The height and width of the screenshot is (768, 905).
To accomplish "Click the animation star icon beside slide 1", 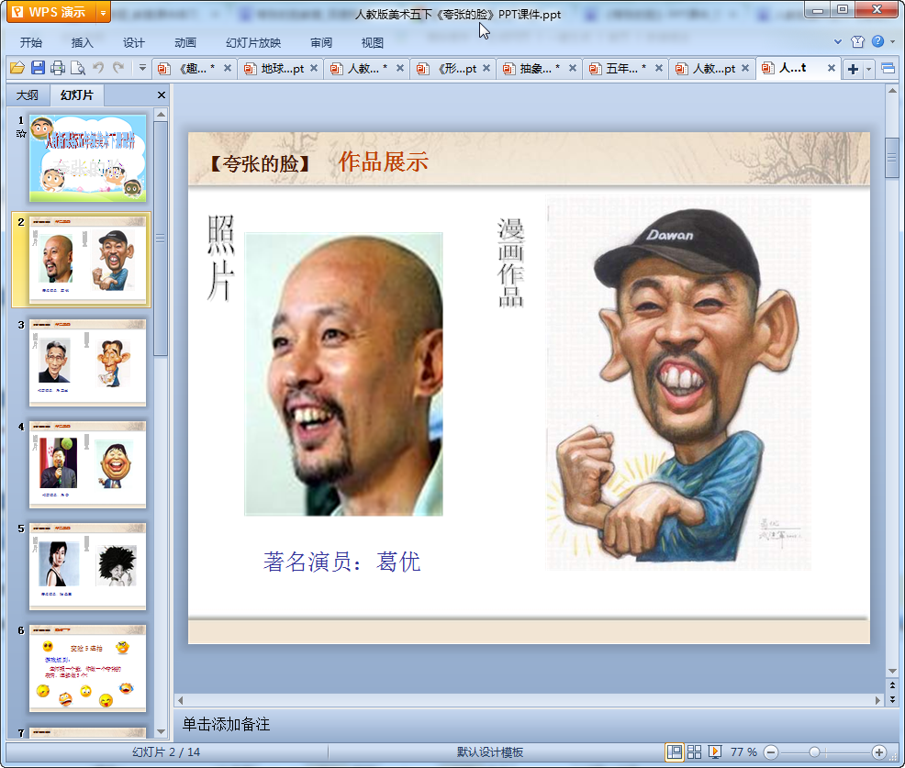I will (x=21, y=134).
